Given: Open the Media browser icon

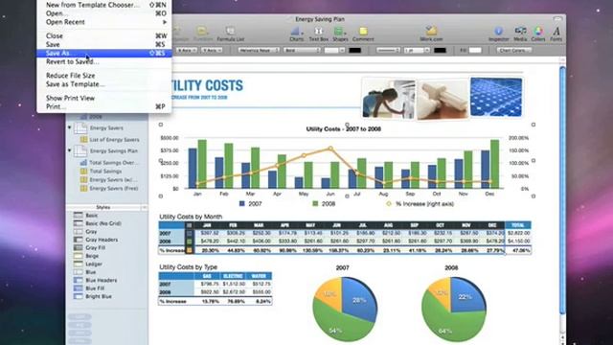Looking at the screenshot, I should pyautogui.click(x=520, y=34).
